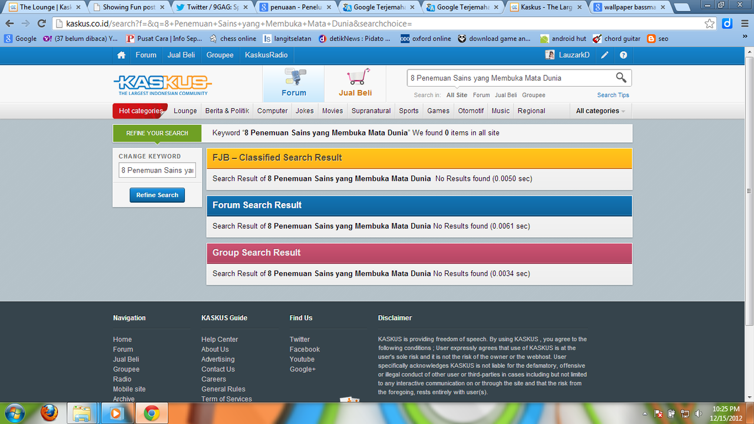Click 'FJB – Classified Search Result' header

click(x=419, y=158)
